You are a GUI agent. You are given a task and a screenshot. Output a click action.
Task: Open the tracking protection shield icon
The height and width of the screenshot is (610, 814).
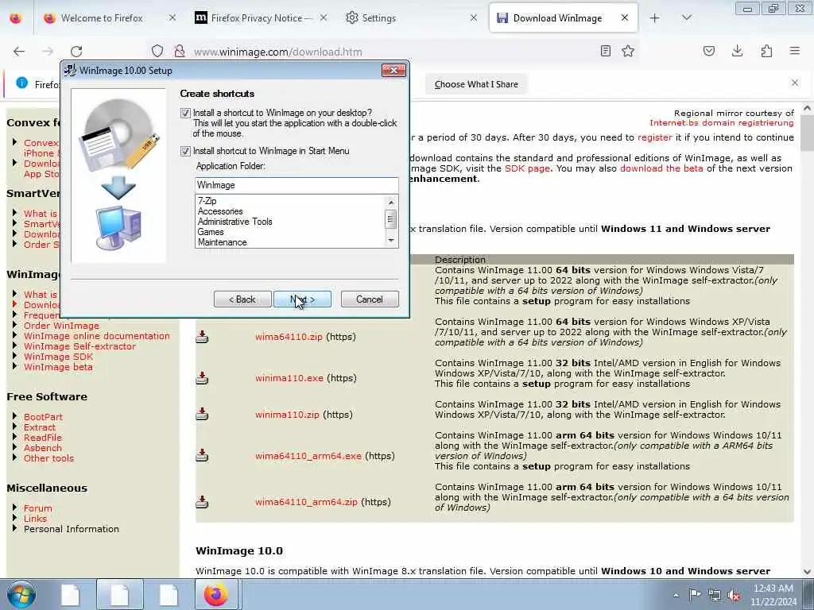tap(157, 52)
